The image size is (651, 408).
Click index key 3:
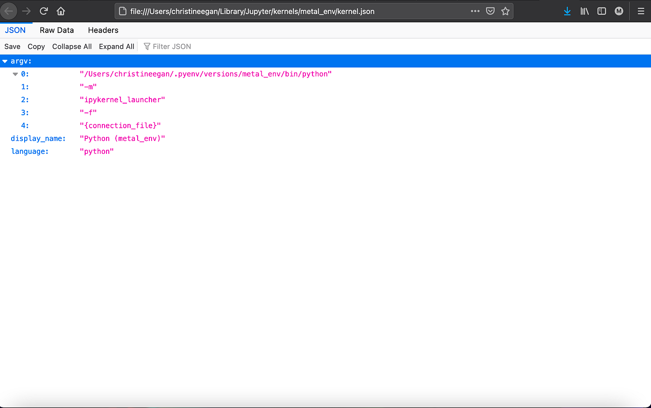point(25,112)
